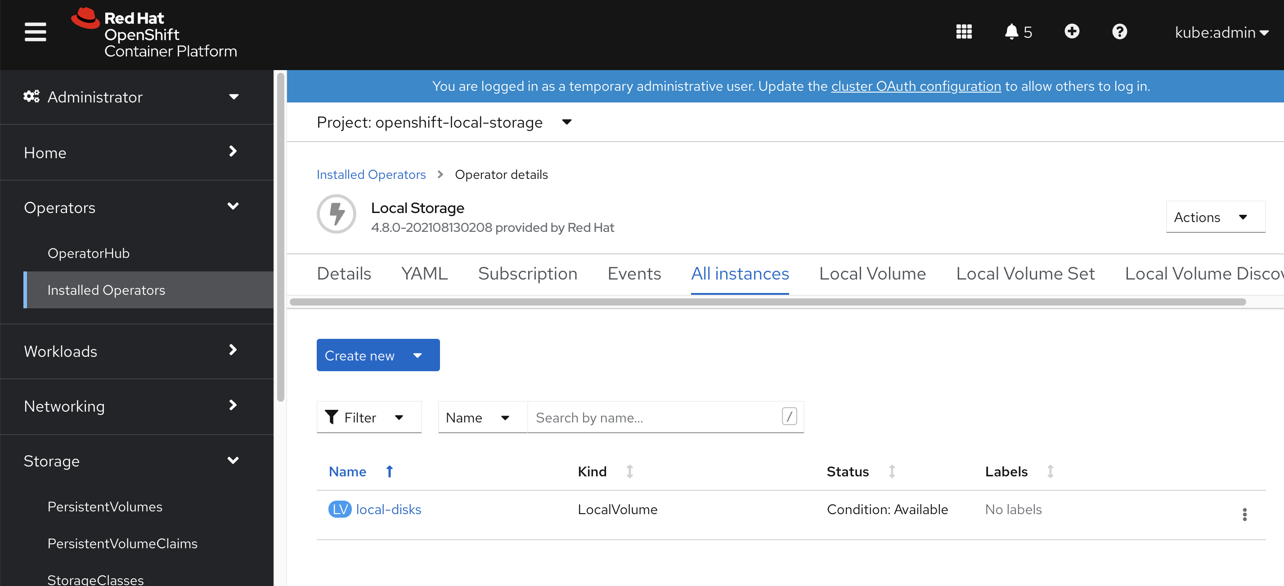This screenshot has height=586, width=1284.
Task: Open the help question mark icon
Action: (x=1119, y=32)
